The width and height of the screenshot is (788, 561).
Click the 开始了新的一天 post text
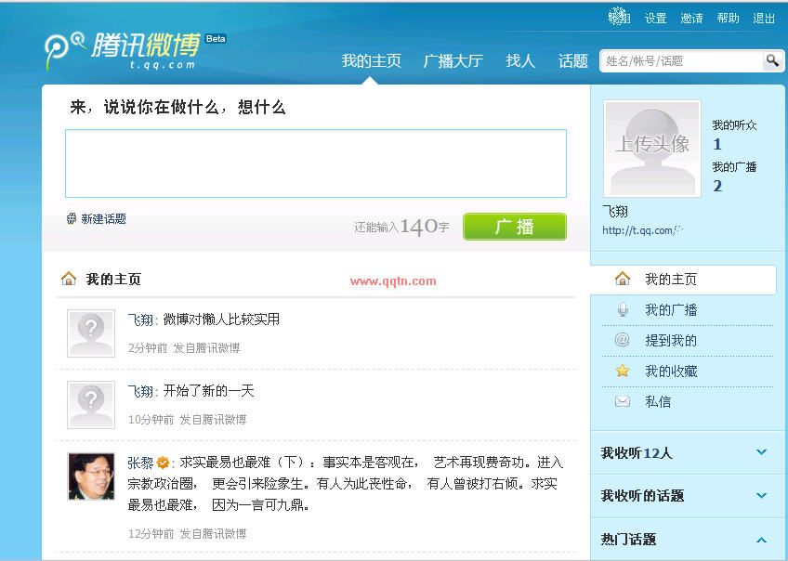(x=208, y=391)
